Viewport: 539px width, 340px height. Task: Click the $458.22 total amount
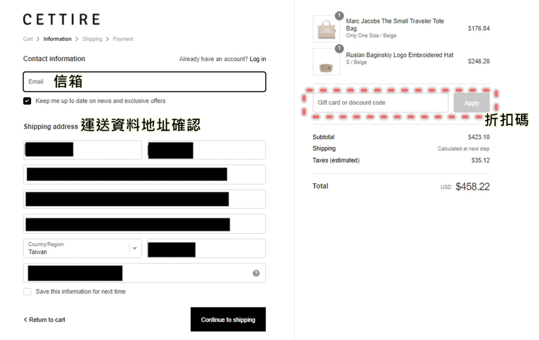point(473,187)
